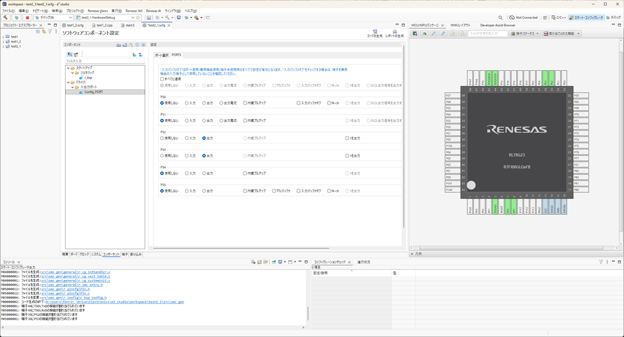Collapse the ドライバ node

68,82
